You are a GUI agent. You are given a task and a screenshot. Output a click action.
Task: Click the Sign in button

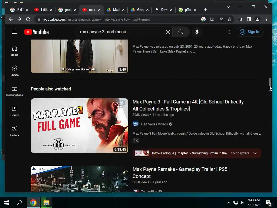250,32
